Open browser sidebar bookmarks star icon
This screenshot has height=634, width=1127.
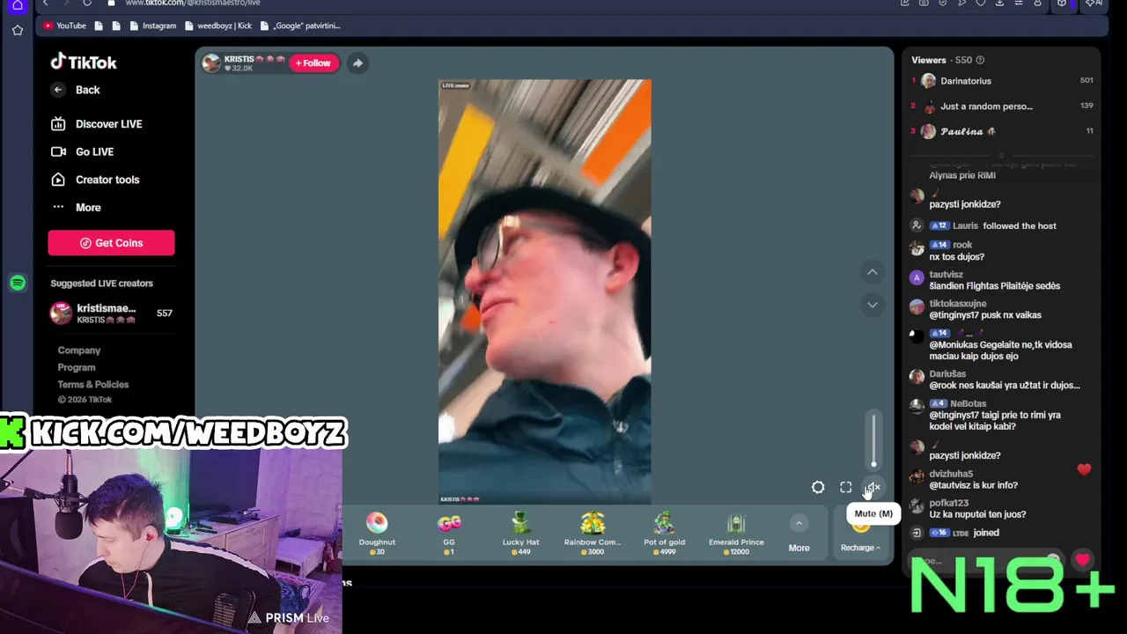pyautogui.click(x=17, y=30)
